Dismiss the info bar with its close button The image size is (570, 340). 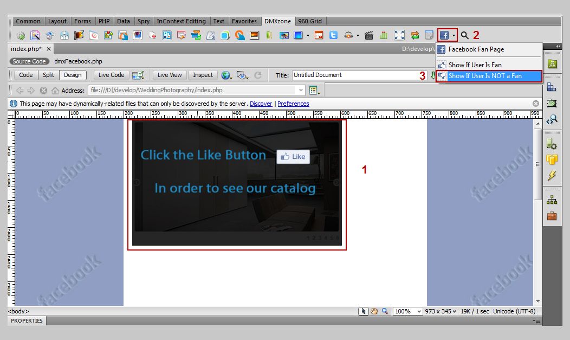pyautogui.click(x=536, y=104)
